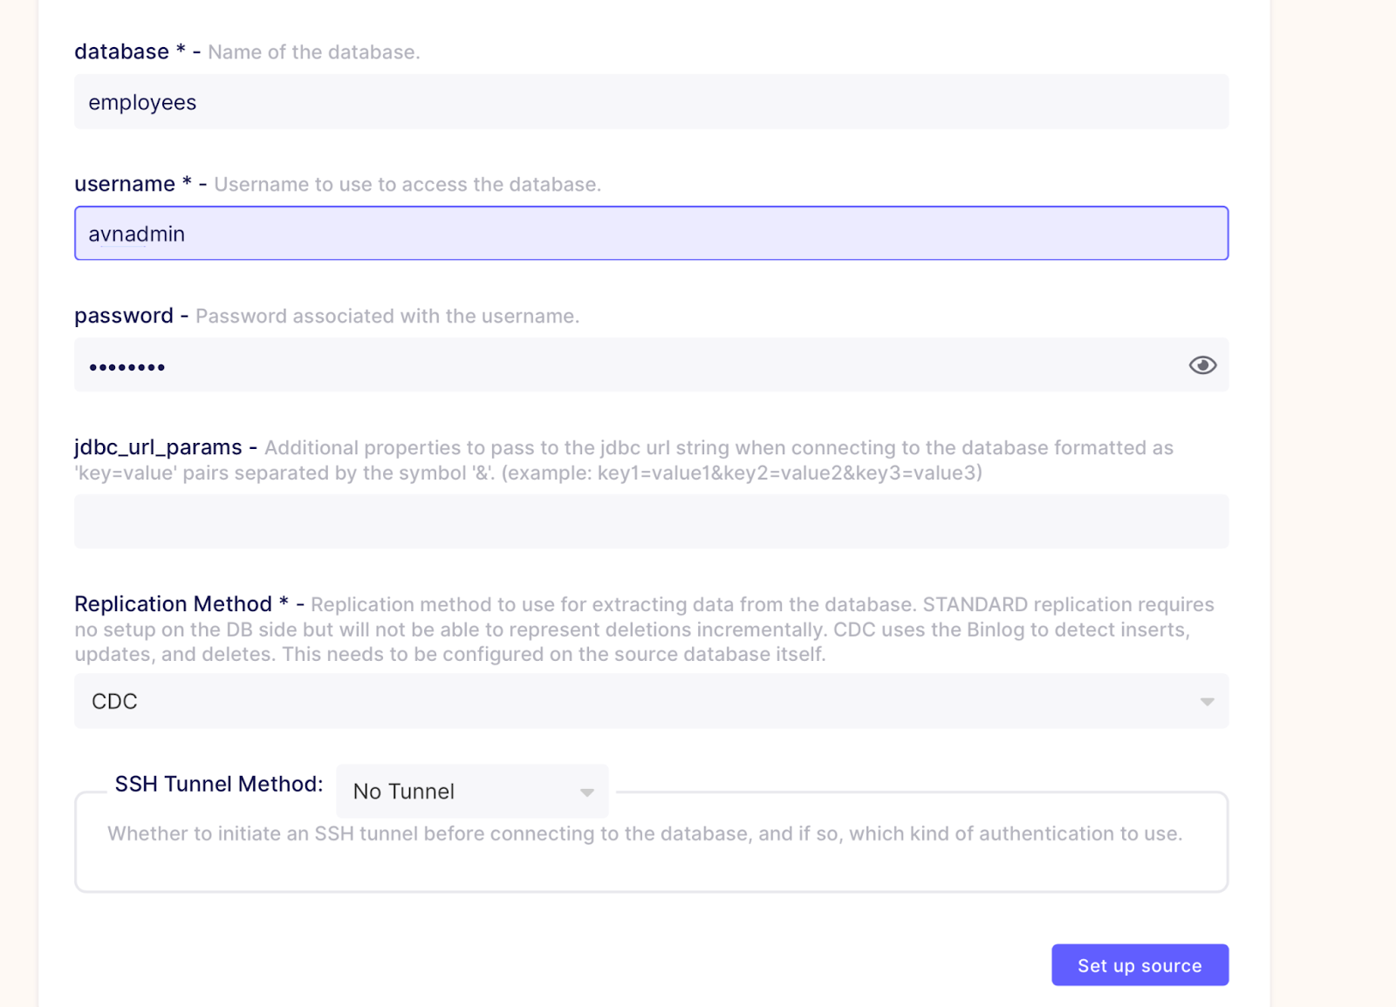Click the password label
Viewport: 1396px width, 1007px height.
pyautogui.click(x=123, y=316)
